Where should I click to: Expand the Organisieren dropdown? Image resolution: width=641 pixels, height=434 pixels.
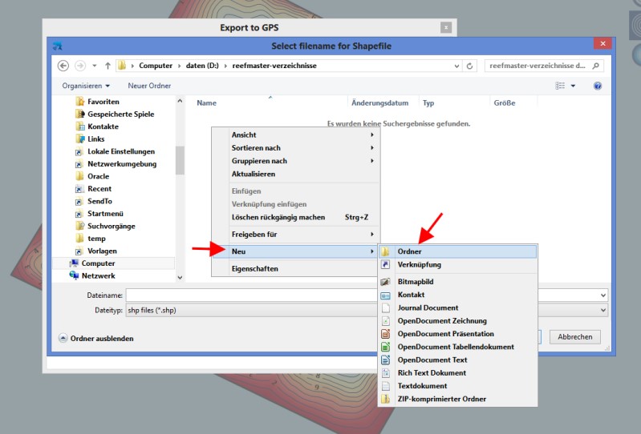(86, 86)
